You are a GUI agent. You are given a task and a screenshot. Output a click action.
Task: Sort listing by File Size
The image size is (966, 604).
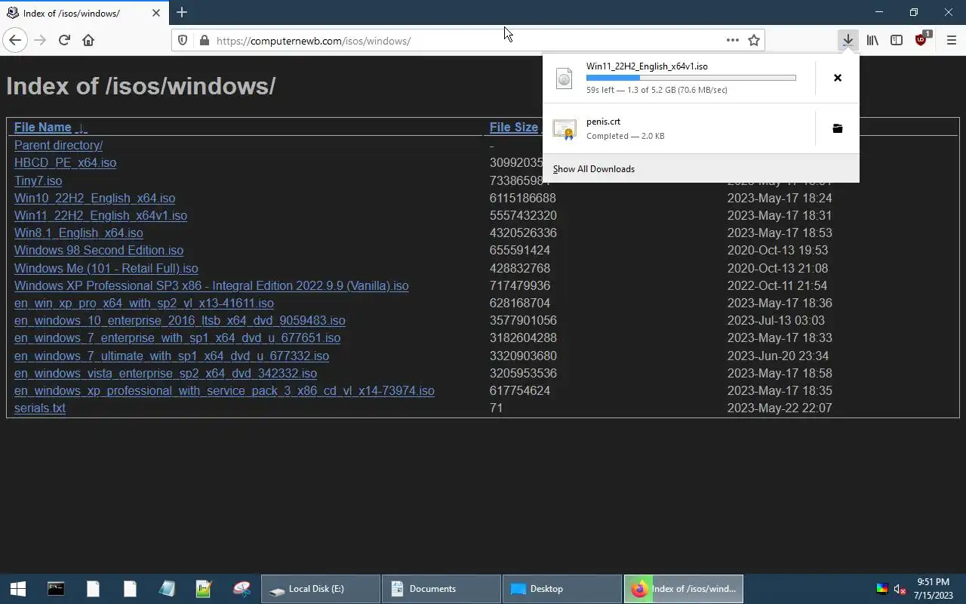coord(513,128)
